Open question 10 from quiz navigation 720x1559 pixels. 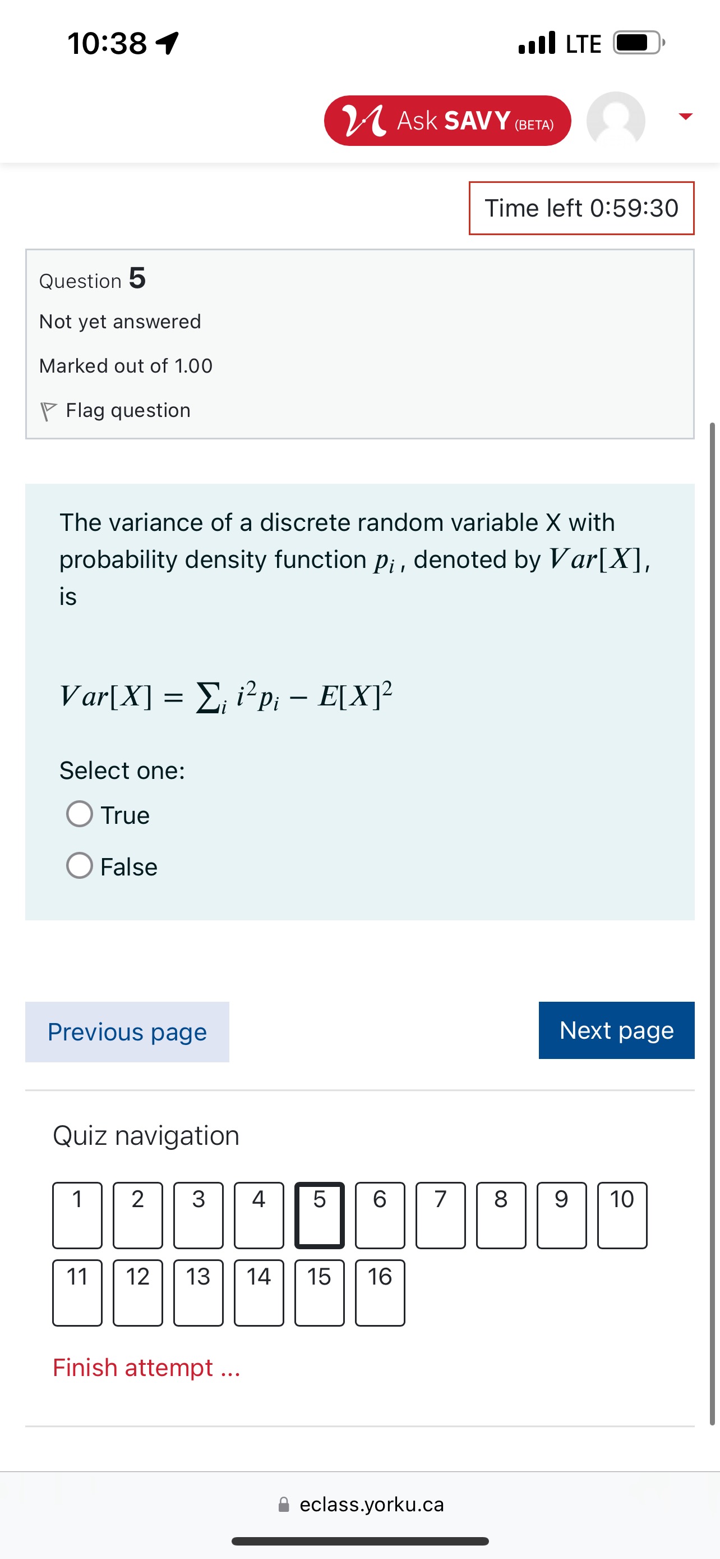tap(621, 1214)
